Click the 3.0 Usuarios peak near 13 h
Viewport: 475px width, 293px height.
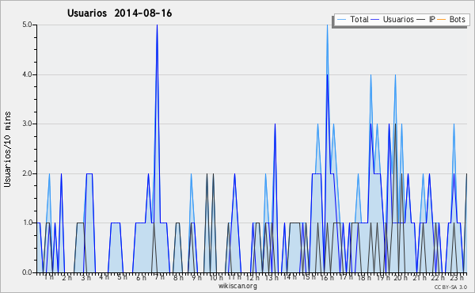coord(275,124)
